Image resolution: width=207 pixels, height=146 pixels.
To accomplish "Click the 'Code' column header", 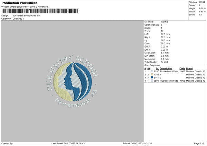I will pyautogui.click(x=182, y=69).
